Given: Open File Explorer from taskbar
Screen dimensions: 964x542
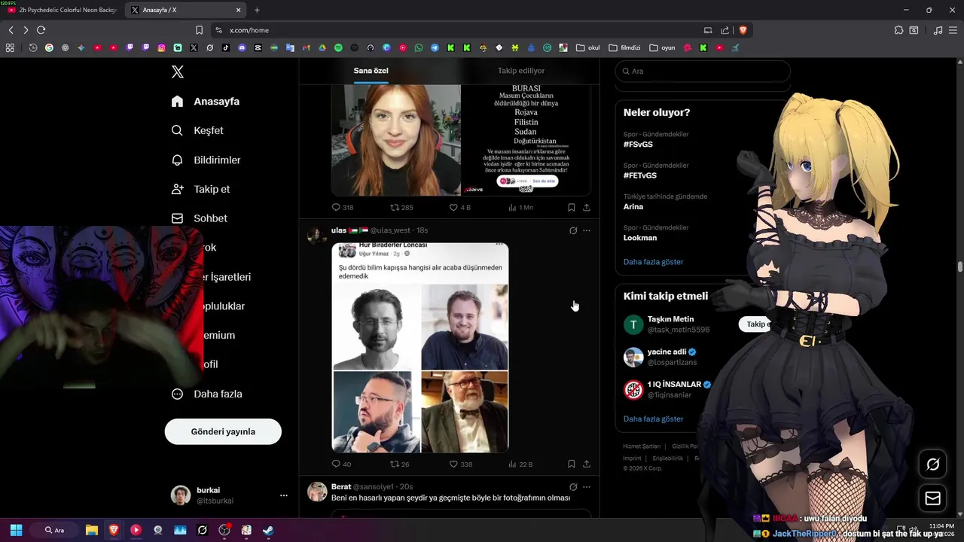Looking at the screenshot, I should (x=92, y=530).
